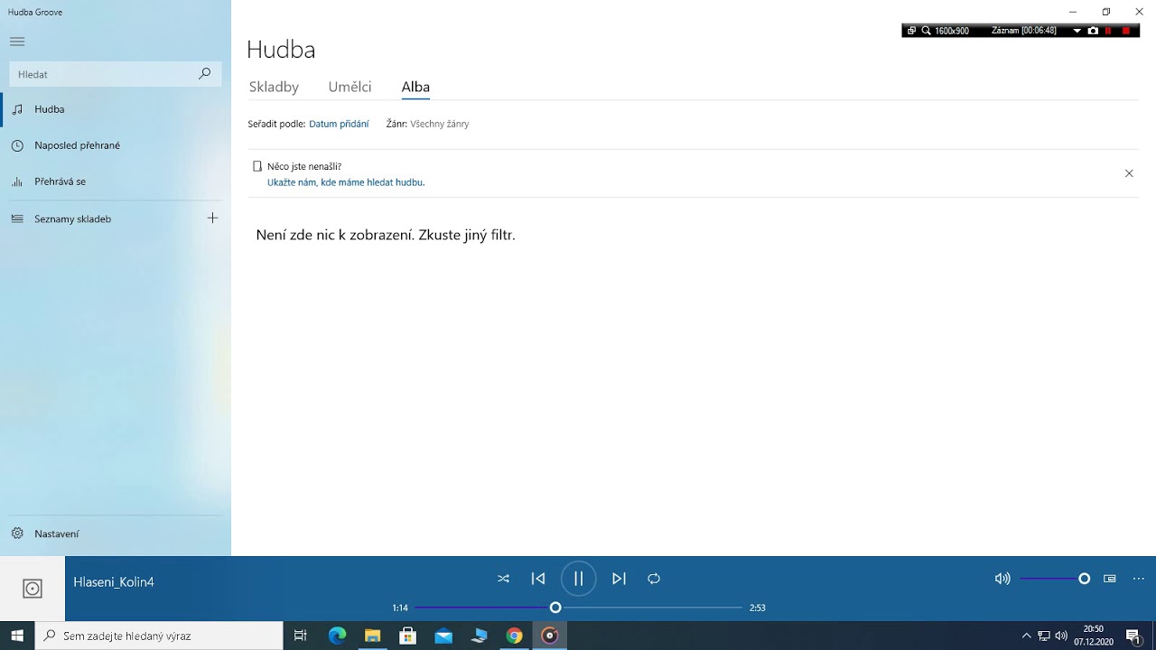Open the Mail app from the taskbar

coord(443,636)
